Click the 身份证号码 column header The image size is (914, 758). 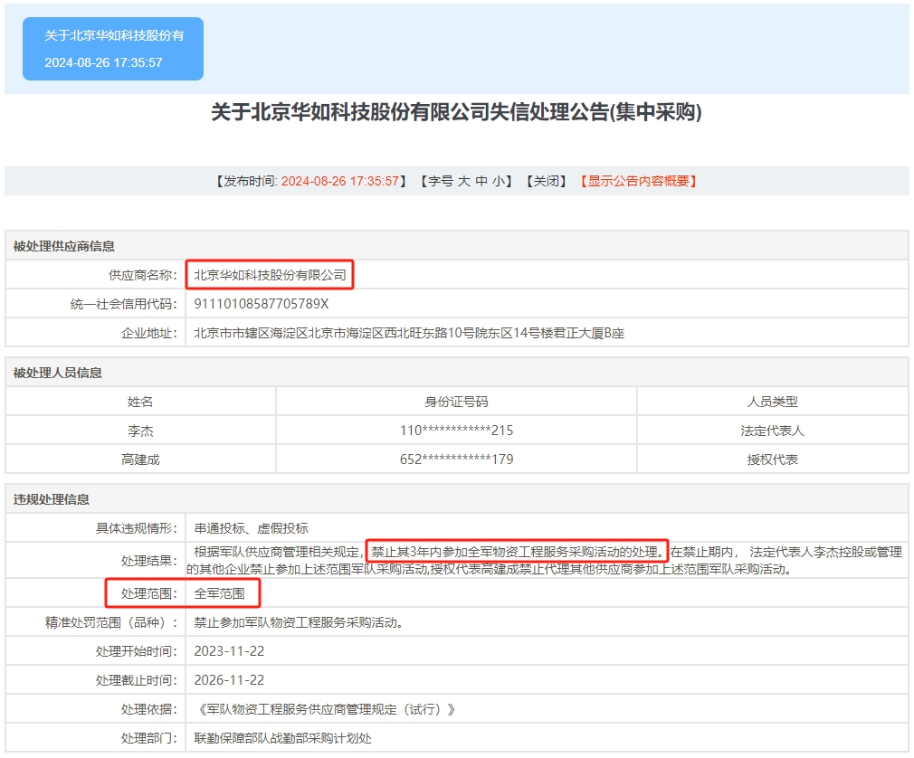[456, 402]
